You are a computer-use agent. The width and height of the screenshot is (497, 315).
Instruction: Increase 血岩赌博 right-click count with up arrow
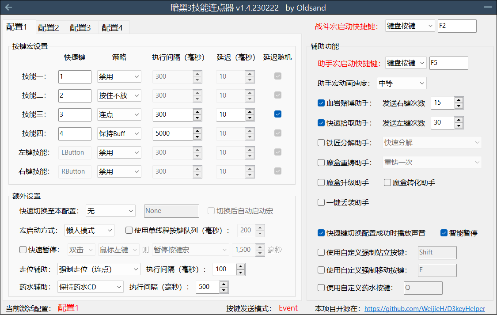pyautogui.click(x=459, y=100)
